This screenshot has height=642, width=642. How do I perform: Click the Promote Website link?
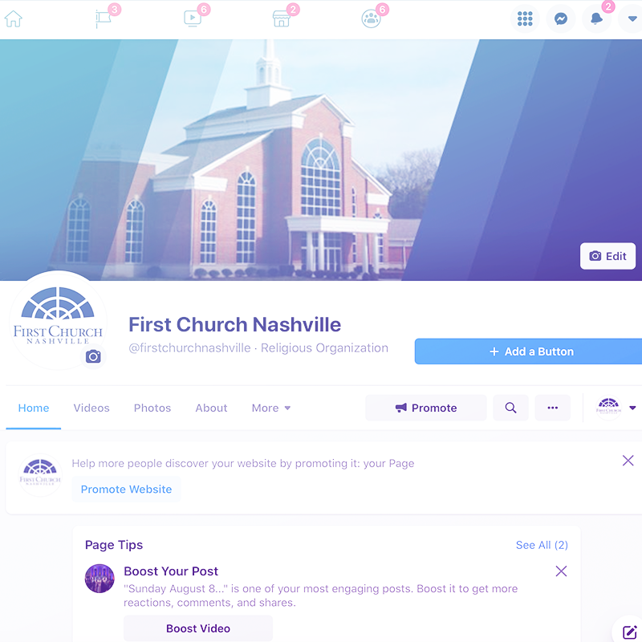(x=126, y=490)
